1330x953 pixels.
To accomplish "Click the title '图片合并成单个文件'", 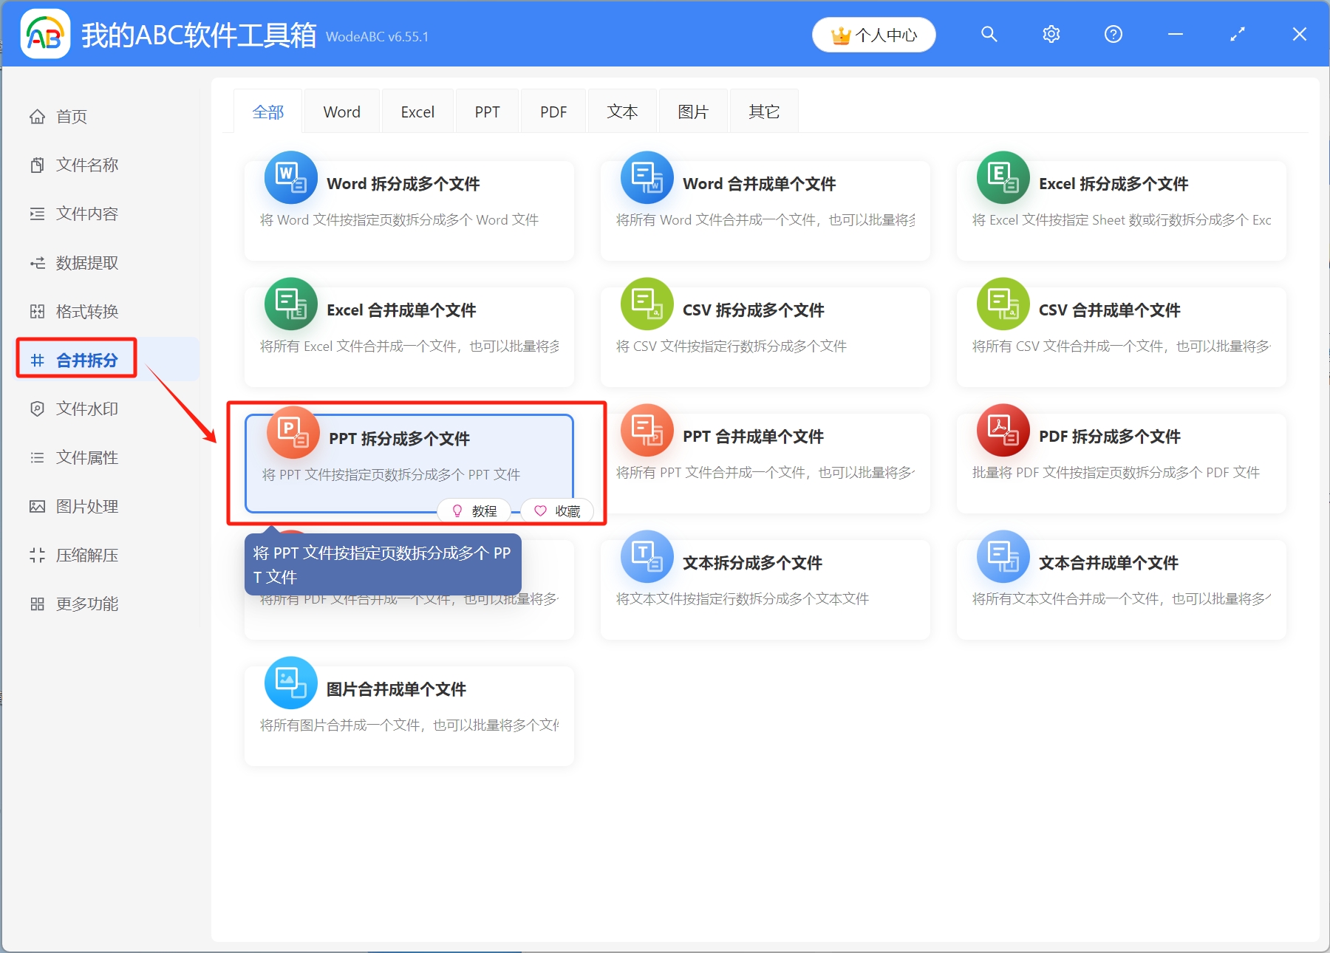I will click(x=396, y=689).
